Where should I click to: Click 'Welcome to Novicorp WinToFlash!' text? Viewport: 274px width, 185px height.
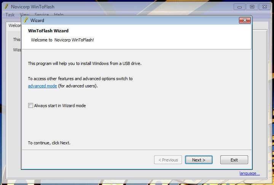click(x=62, y=40)
